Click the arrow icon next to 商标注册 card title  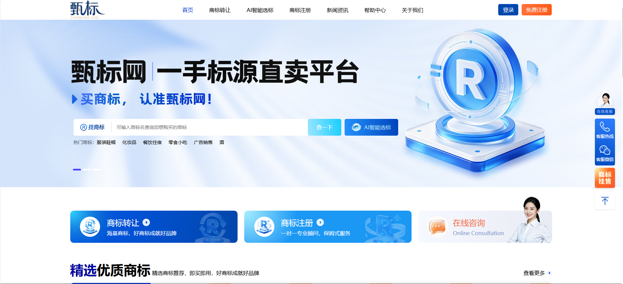coord(320,222)
